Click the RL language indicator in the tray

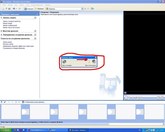[139, 130]
